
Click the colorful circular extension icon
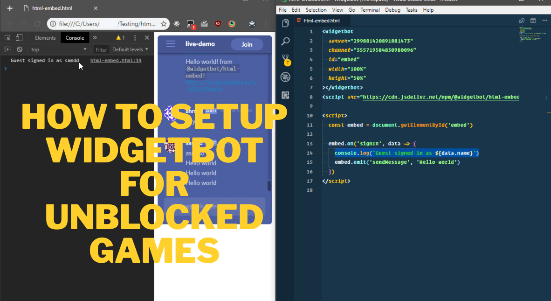click(x=232, y=24)
